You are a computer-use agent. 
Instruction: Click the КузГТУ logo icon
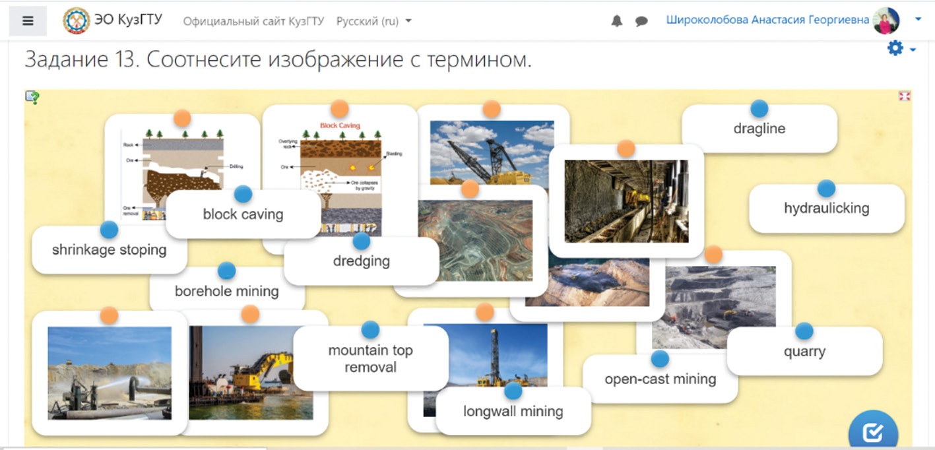(76, 20)
